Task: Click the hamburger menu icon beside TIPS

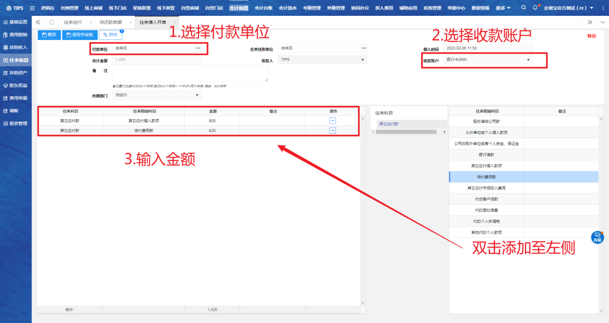Action: [32, 8]
